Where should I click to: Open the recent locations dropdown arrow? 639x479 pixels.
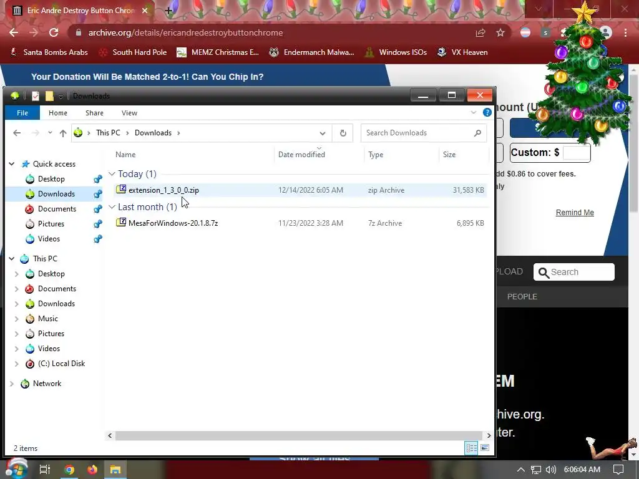click(50, 133)
